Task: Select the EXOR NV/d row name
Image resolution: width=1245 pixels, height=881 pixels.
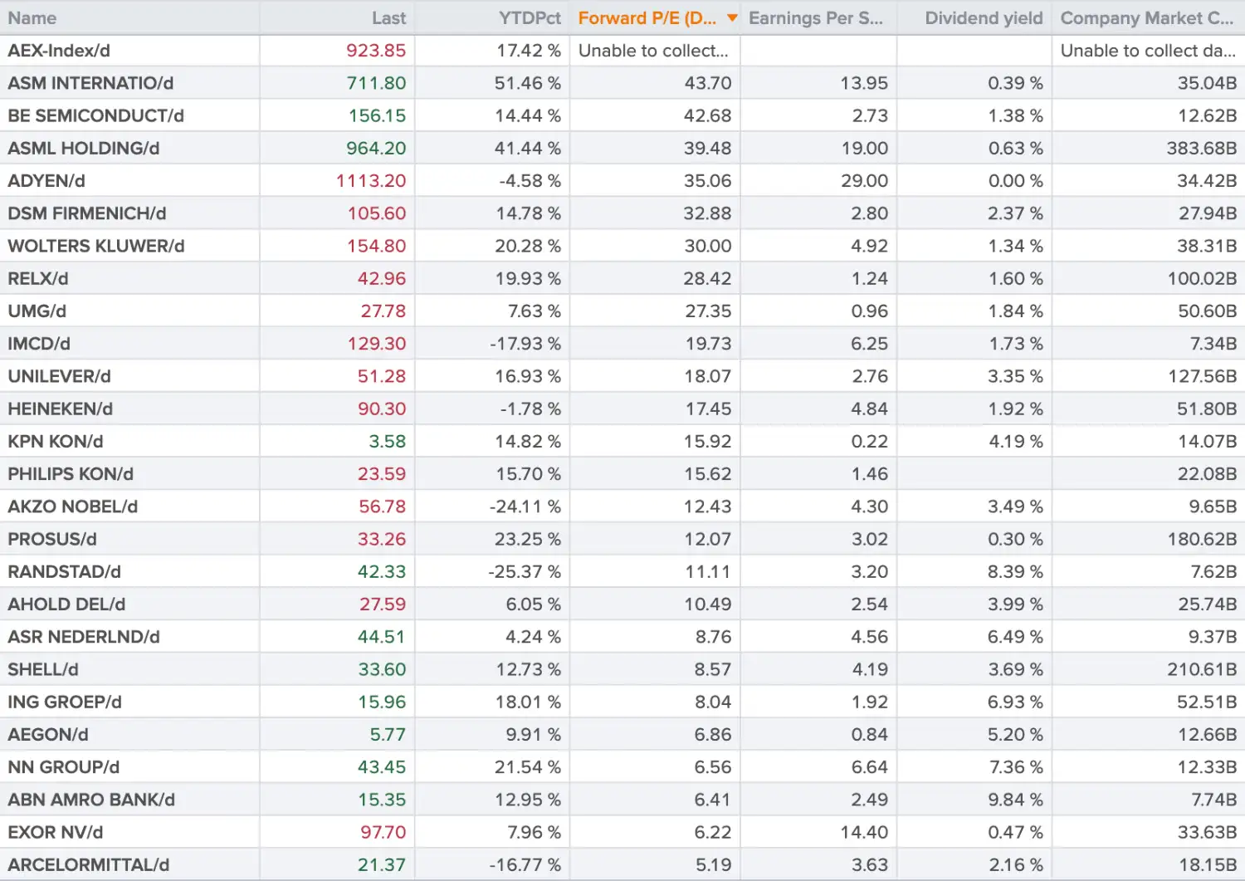Action: [x=56, y=832]
